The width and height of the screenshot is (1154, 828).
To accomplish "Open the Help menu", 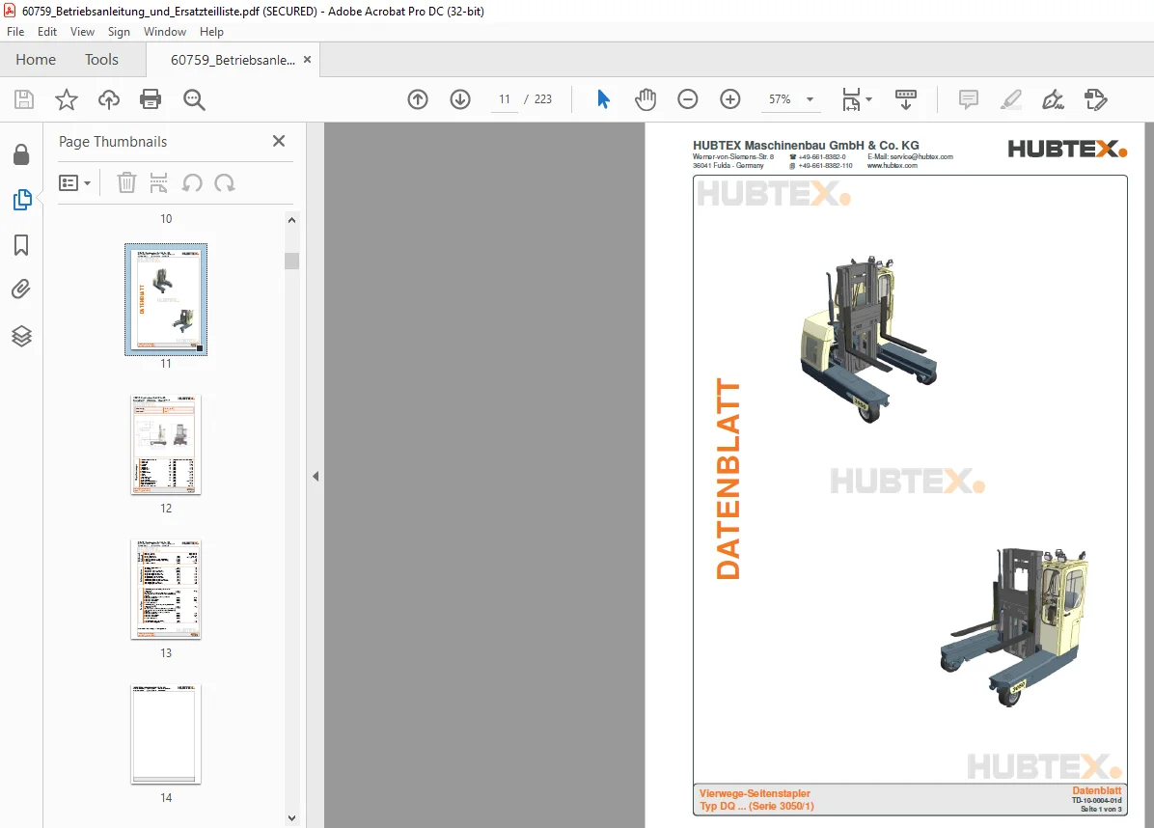I will [211, 32].
